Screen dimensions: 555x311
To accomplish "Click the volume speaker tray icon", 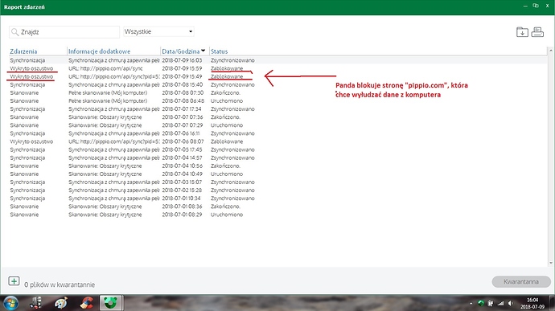I will 511,303.
